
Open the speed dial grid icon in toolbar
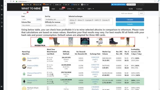13,1
